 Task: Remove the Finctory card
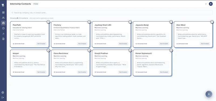coord(89,22)
